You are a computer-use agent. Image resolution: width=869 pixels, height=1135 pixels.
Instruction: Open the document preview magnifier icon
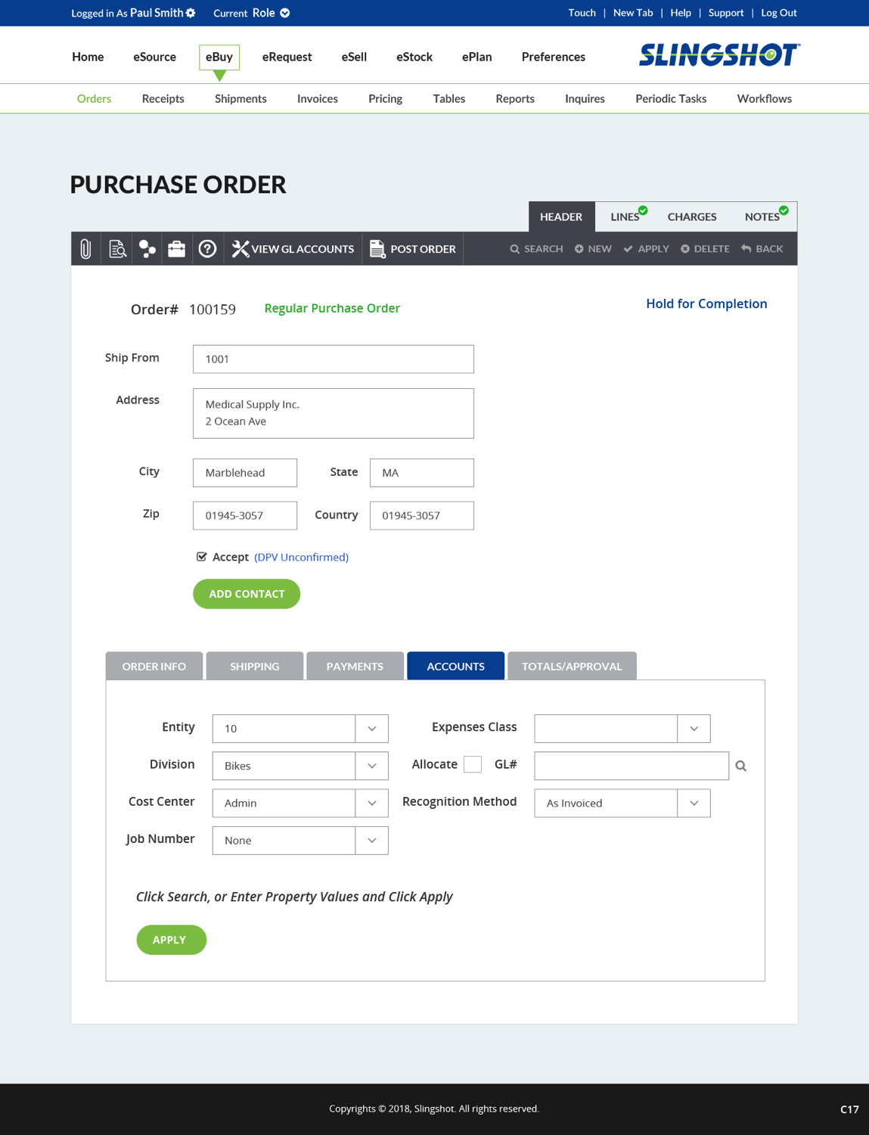(x=117, y=249)
